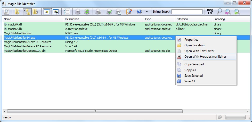Viewport: 252px width, 122px height.
Task: Select Open With Hexadecimal Editor
Action: 206,57
